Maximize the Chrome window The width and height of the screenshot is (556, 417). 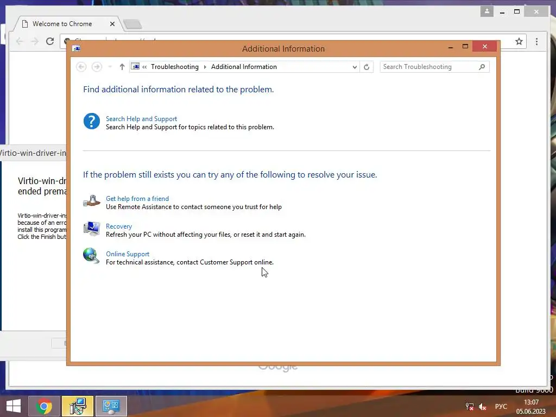(x=517, y=12)
